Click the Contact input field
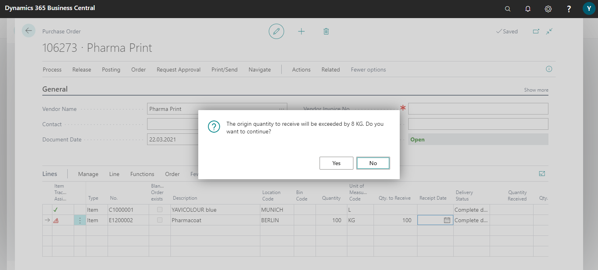Screen dimensions: 598x270 (173, 124)
